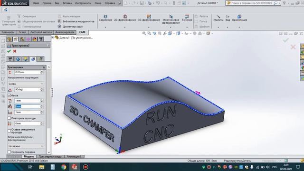Click the 0.01mm tolerance input field
The height and width of the screenshot is (171, 304).
click(27, 72)
